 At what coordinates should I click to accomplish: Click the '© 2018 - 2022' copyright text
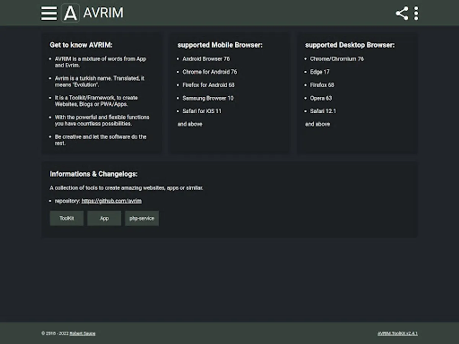[55, 333]
